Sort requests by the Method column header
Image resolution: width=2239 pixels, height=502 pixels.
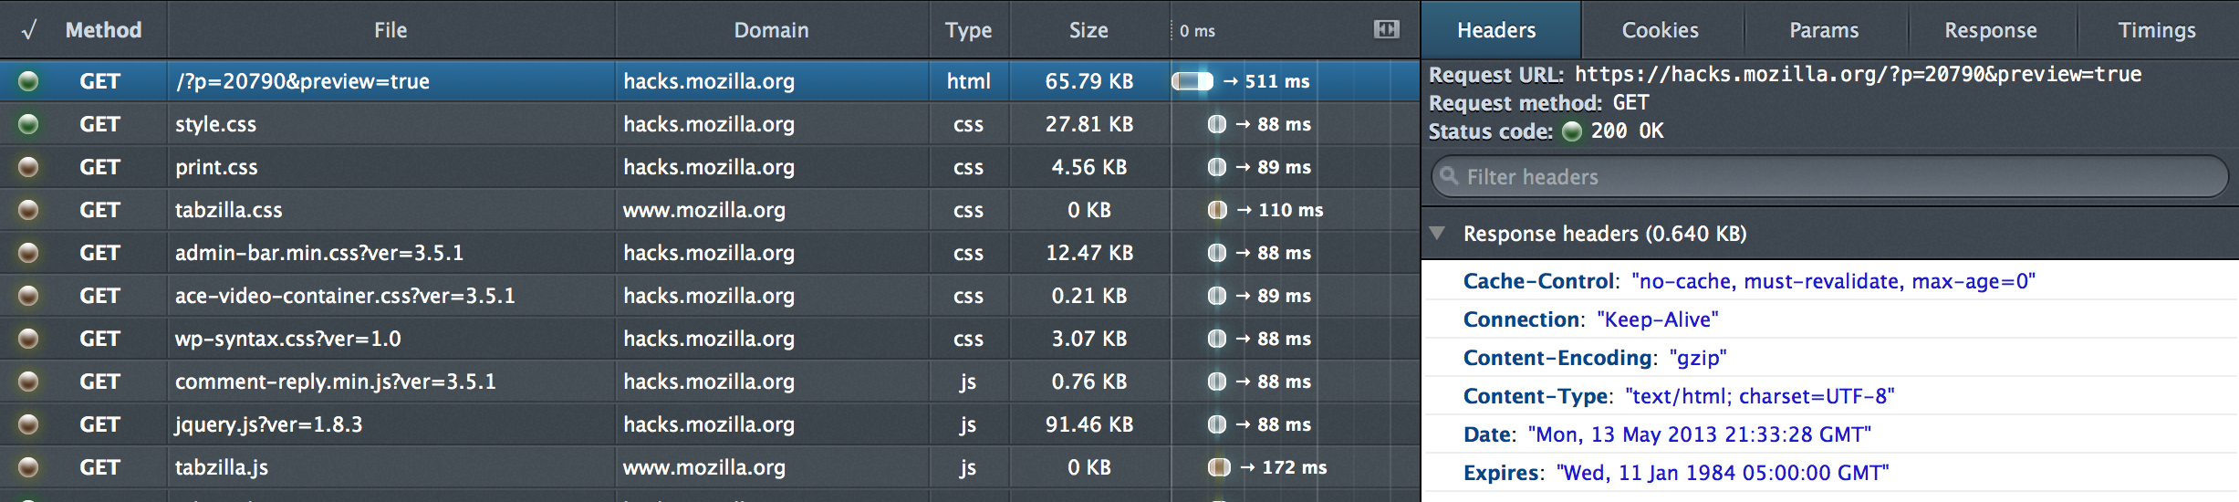click(x=103, y=30)
